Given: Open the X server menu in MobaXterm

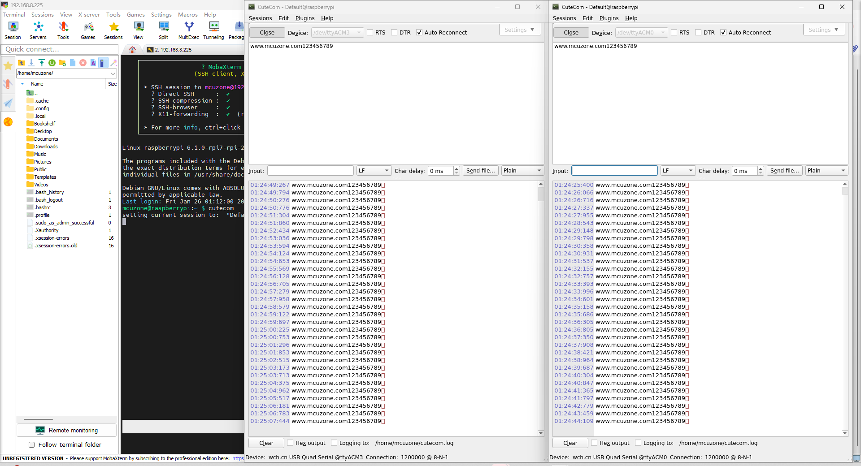Looking at the screenshot, I should coord(89,15).
